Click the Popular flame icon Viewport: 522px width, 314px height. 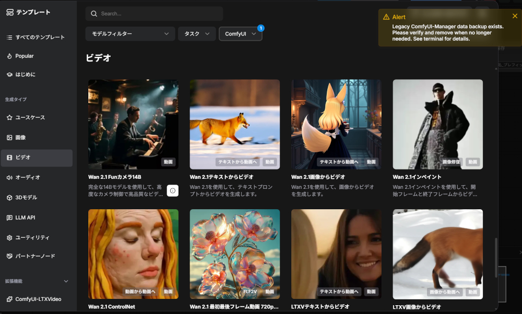pyautogui.click(x=9, y=56)
